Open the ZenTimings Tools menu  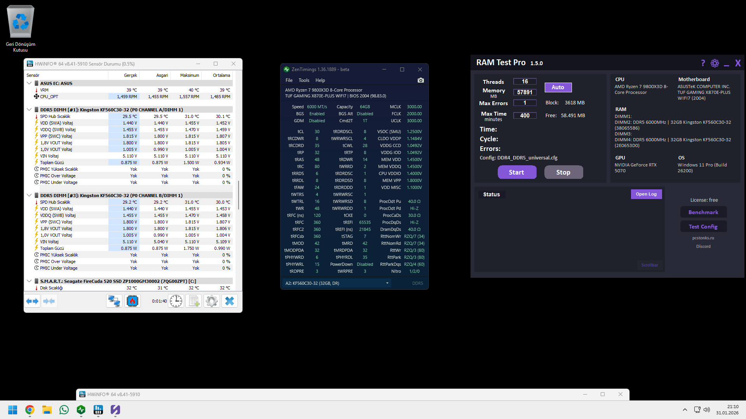pyautogui.click(x=304, y=80)
